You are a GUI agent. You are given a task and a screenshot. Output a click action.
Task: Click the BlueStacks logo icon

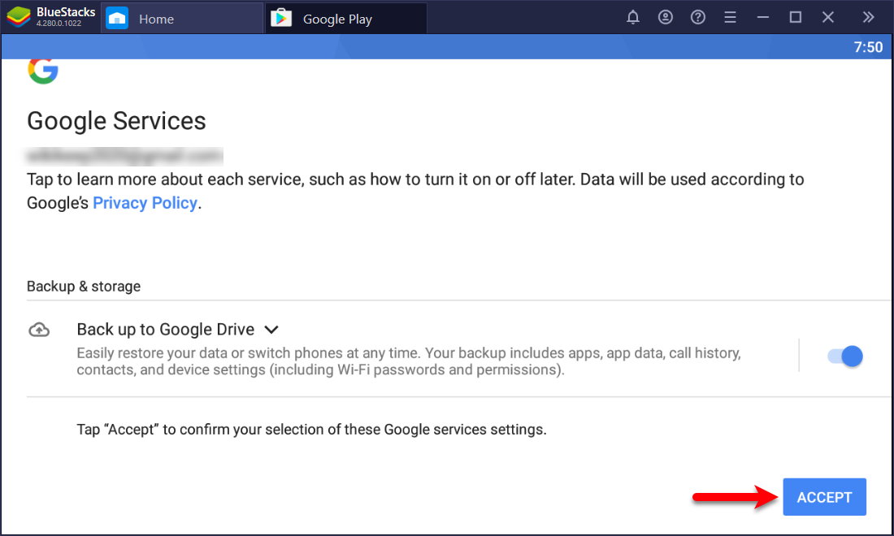coord(19,17)
